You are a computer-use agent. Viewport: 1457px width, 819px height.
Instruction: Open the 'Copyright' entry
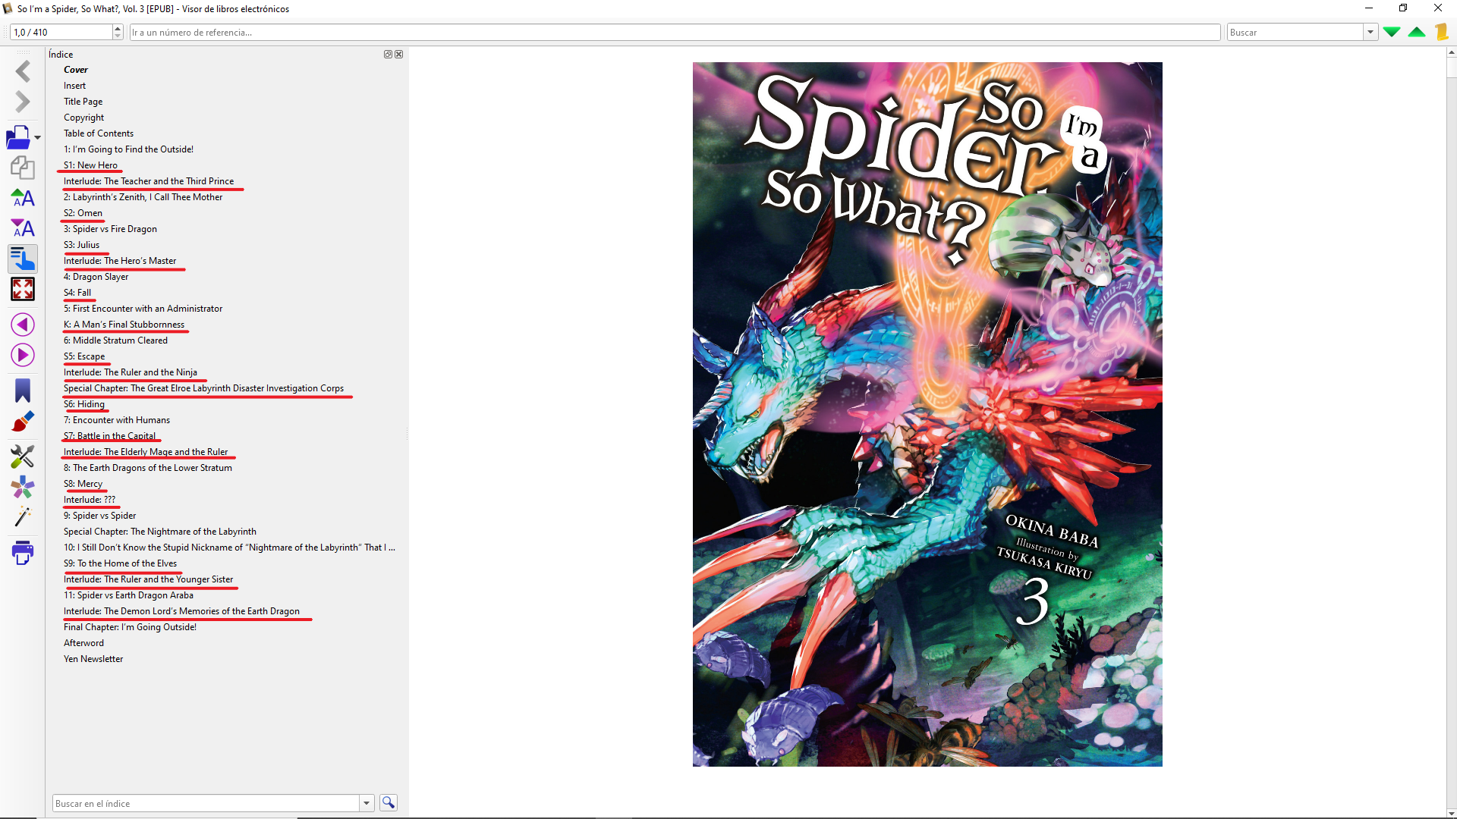click(83, 118)
